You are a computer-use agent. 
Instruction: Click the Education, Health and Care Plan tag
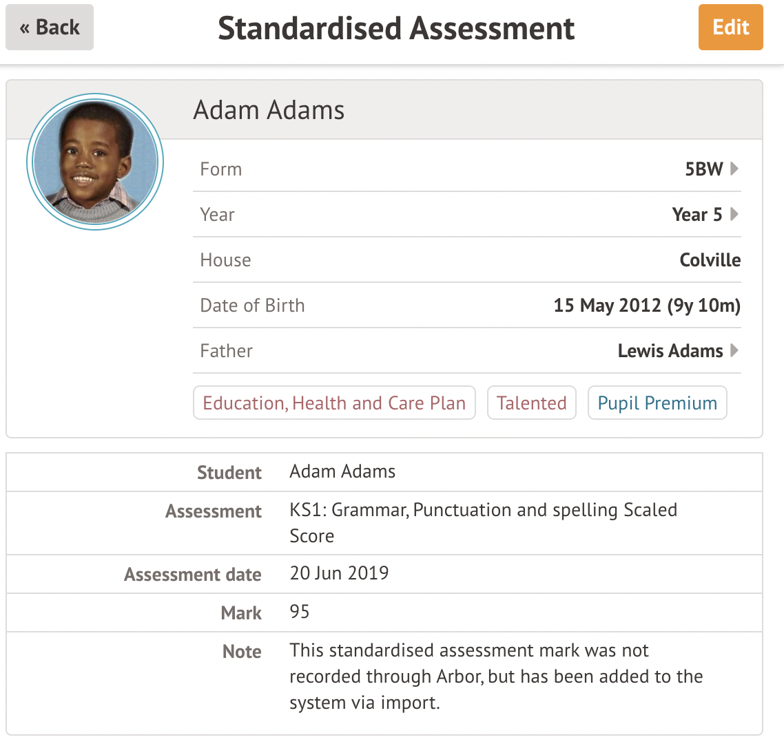click(334, 403)
